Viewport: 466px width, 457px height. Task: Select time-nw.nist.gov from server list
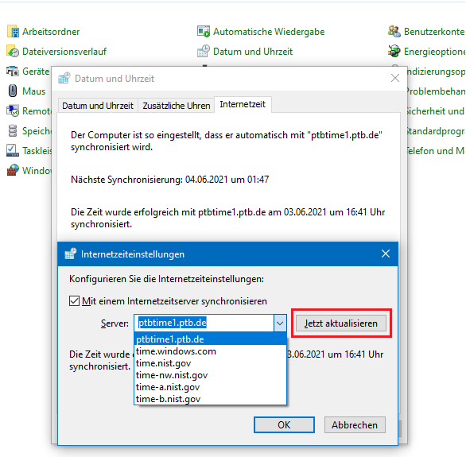click(211, 375)
